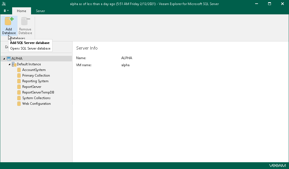Switch to the Server ribbon tab
289x169 pixels.
[x=40, y=11]
